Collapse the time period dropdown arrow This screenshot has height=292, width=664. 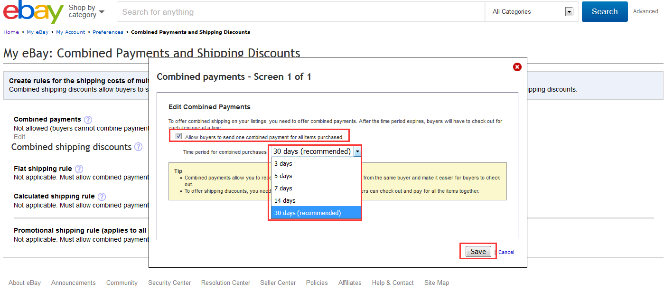pyautogui.click(x=357, y=151)
